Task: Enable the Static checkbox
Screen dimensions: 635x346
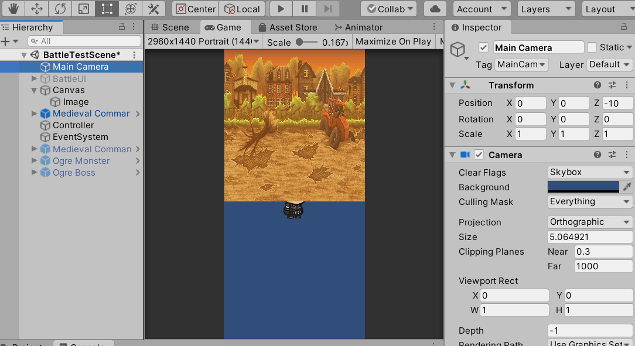Action: 592,47
